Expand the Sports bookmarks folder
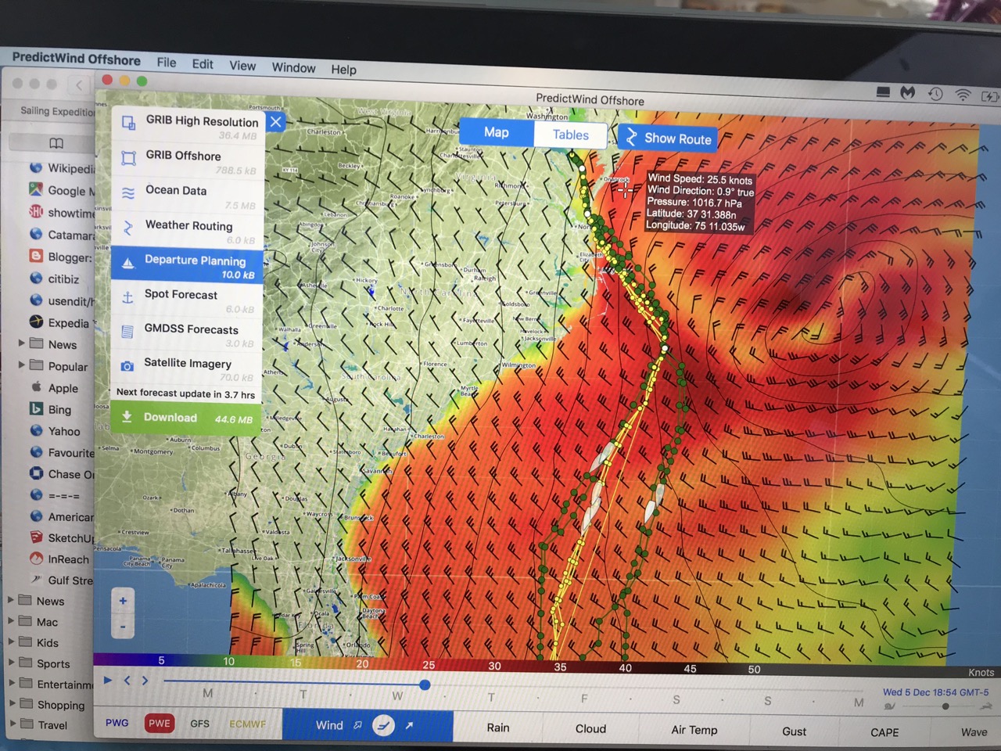Viewport: 1001px width, 751px height. [x=11, y=662]
